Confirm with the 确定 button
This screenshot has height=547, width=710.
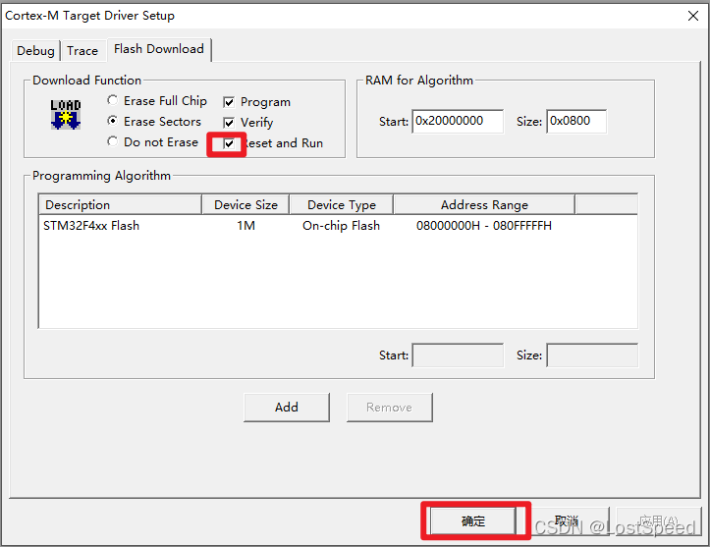coord(472,521)
